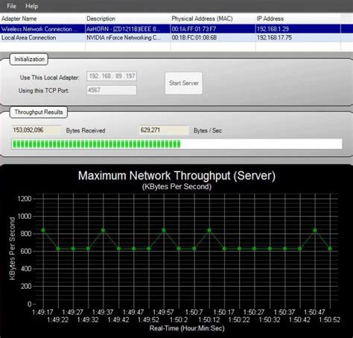This screenshot has width=353, height=338.
Task: Select the Wireless Network Connection adapter row
Action: coord(171,29)
